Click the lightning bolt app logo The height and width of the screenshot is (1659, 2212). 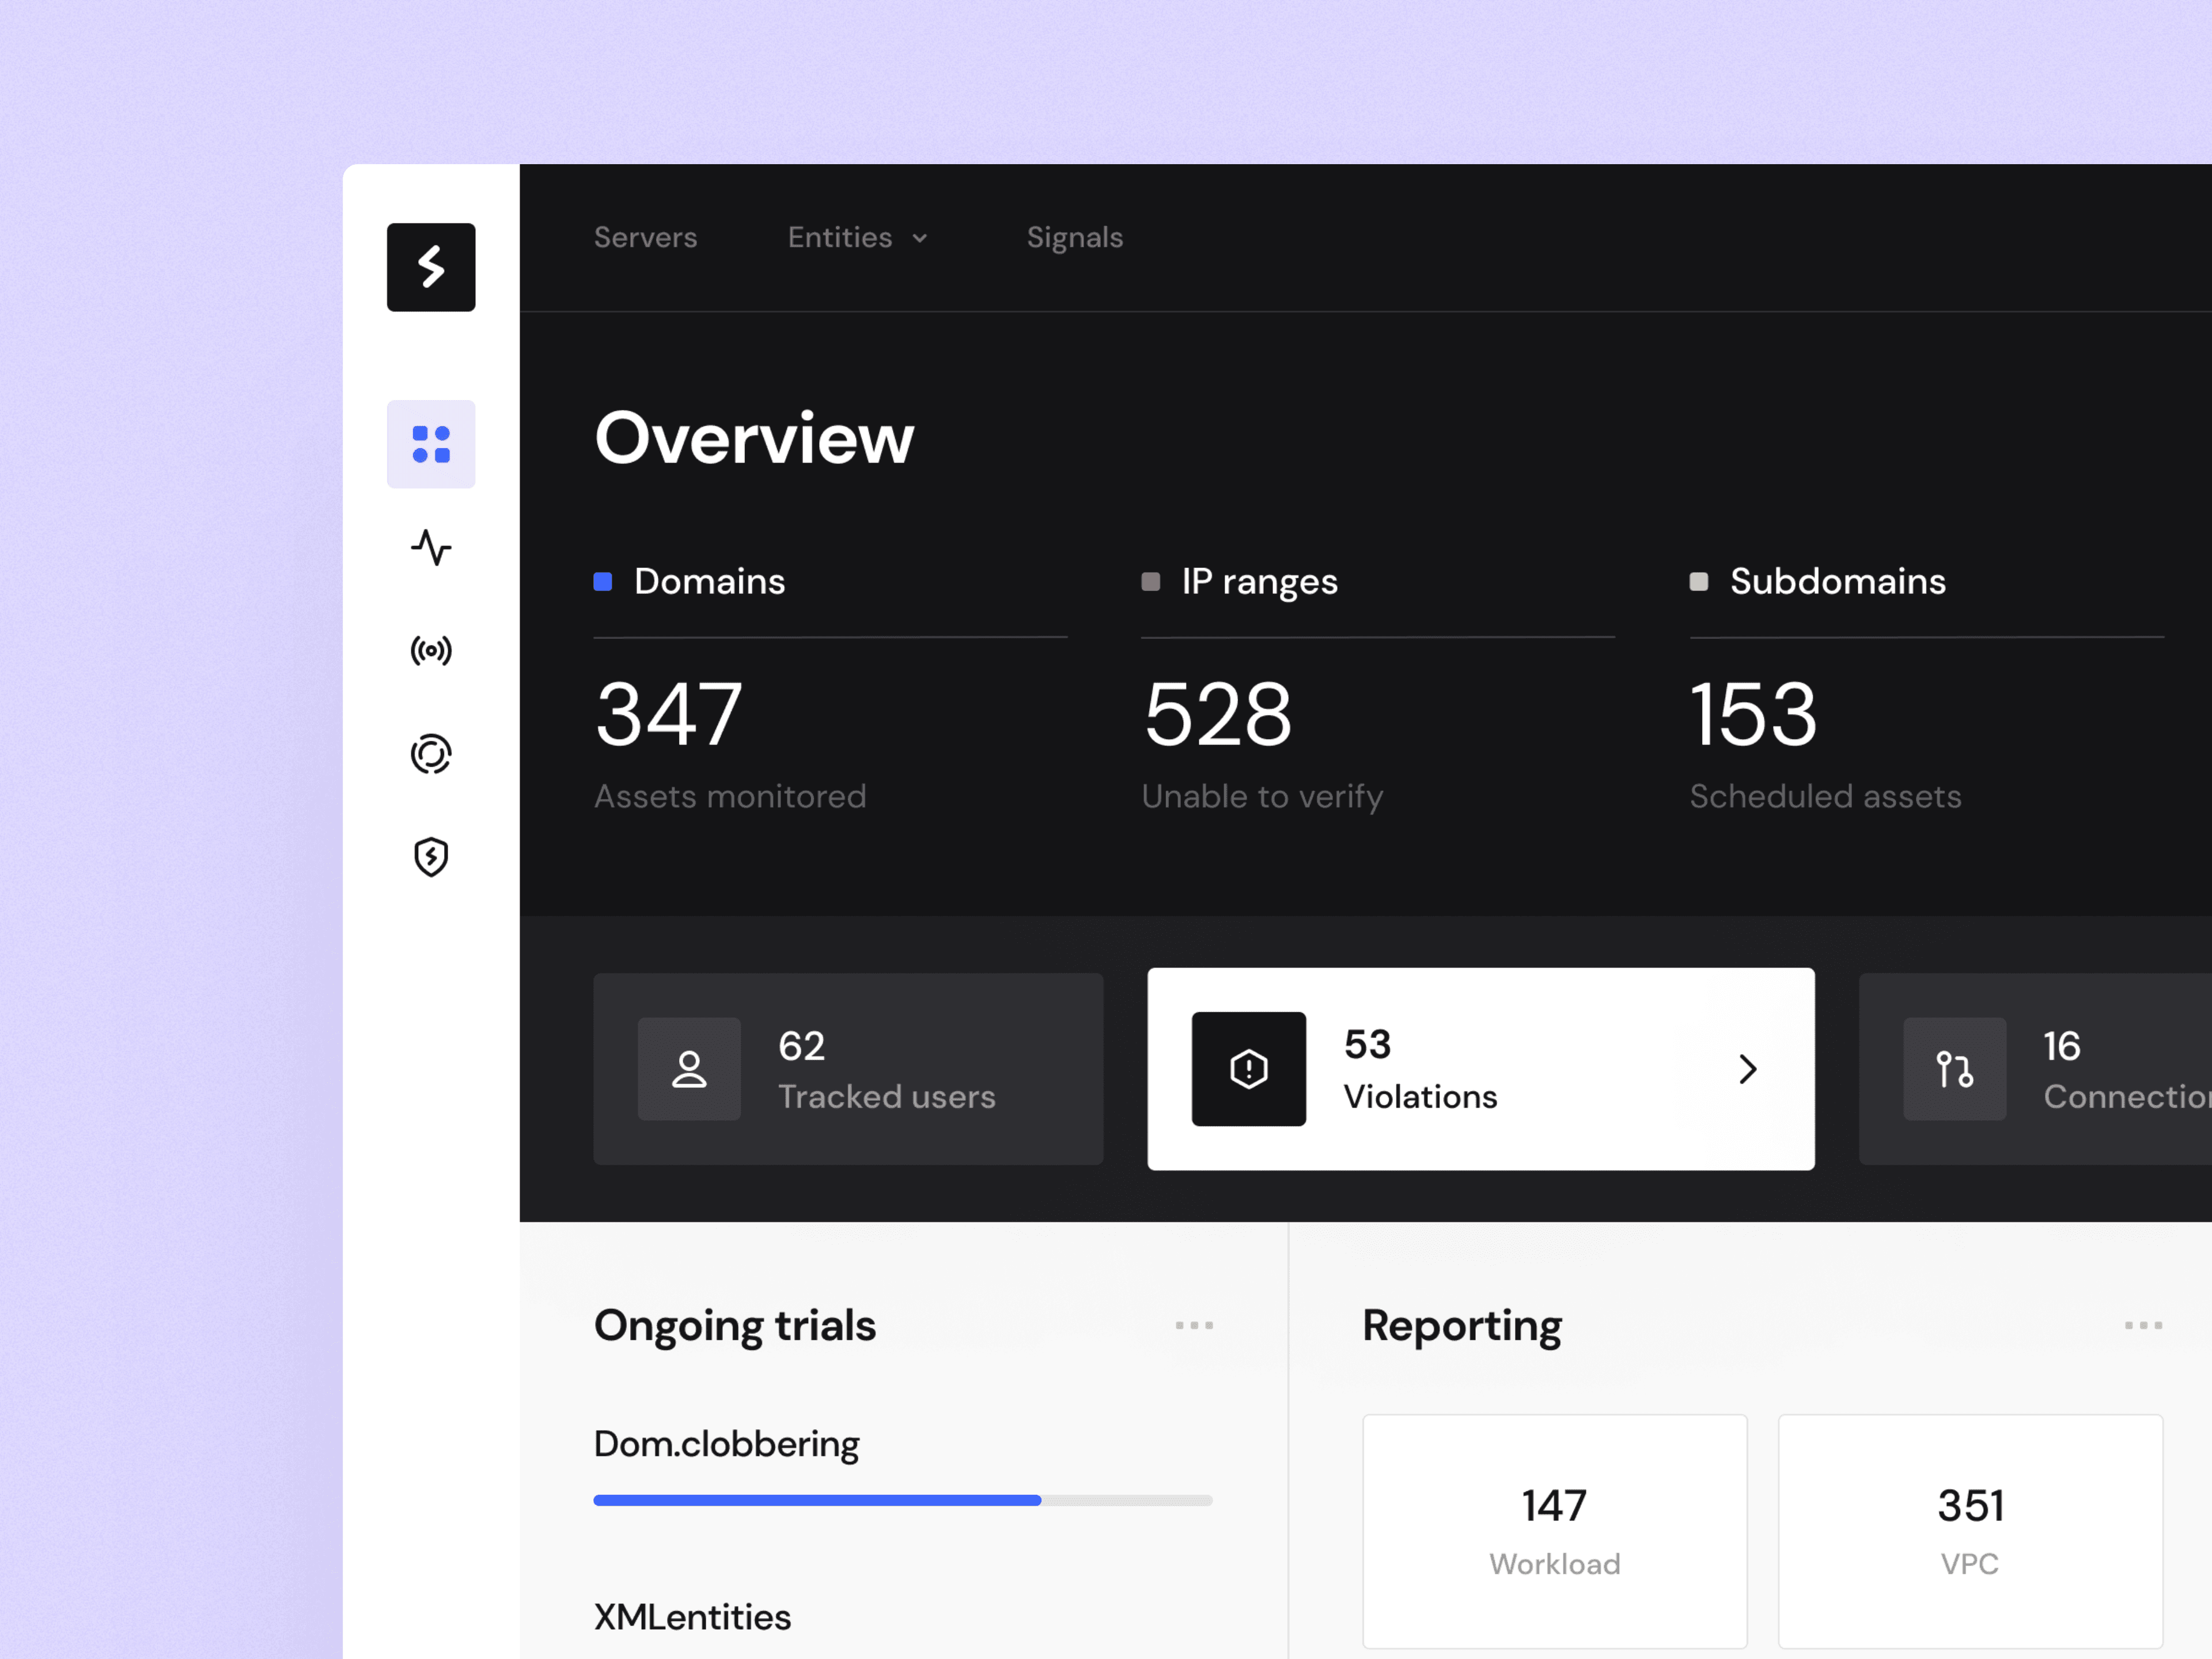tap(431, 267)
